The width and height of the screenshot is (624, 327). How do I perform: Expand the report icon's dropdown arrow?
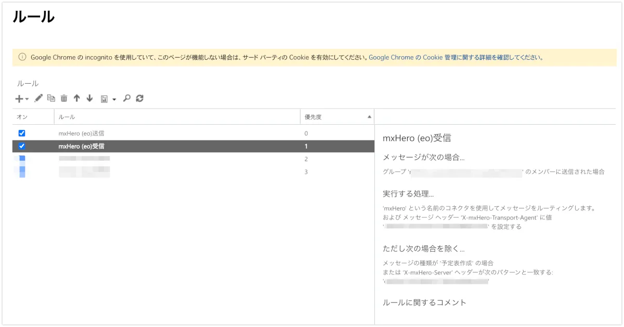[114, 99]
